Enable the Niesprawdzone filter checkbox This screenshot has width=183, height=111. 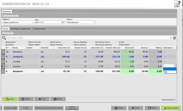(4, 42)
